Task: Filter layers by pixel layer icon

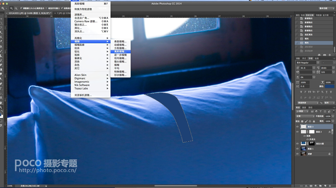Action: click(312, 111)
